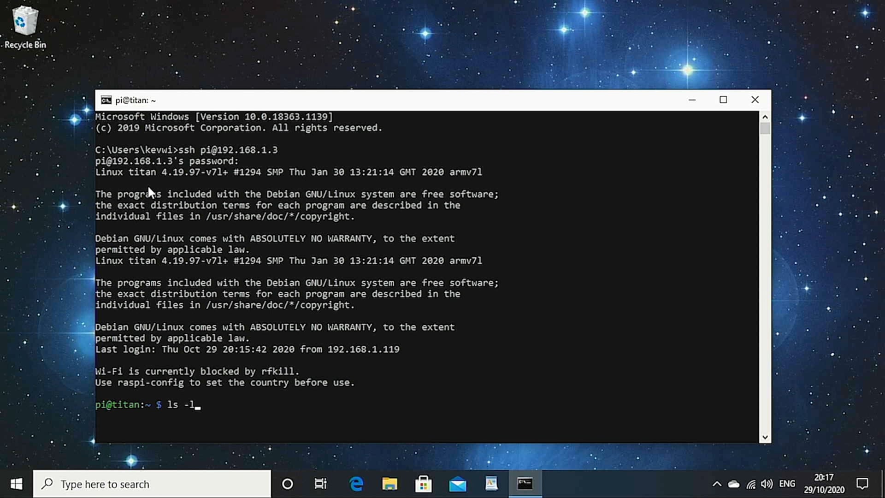Open Task View
This screenshot has width=885, height=498.
click(321, 484)
